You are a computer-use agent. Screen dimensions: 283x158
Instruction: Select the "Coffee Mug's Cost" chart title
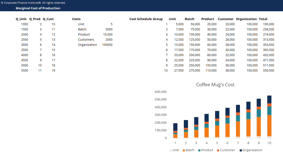click(x=215, y=85)
